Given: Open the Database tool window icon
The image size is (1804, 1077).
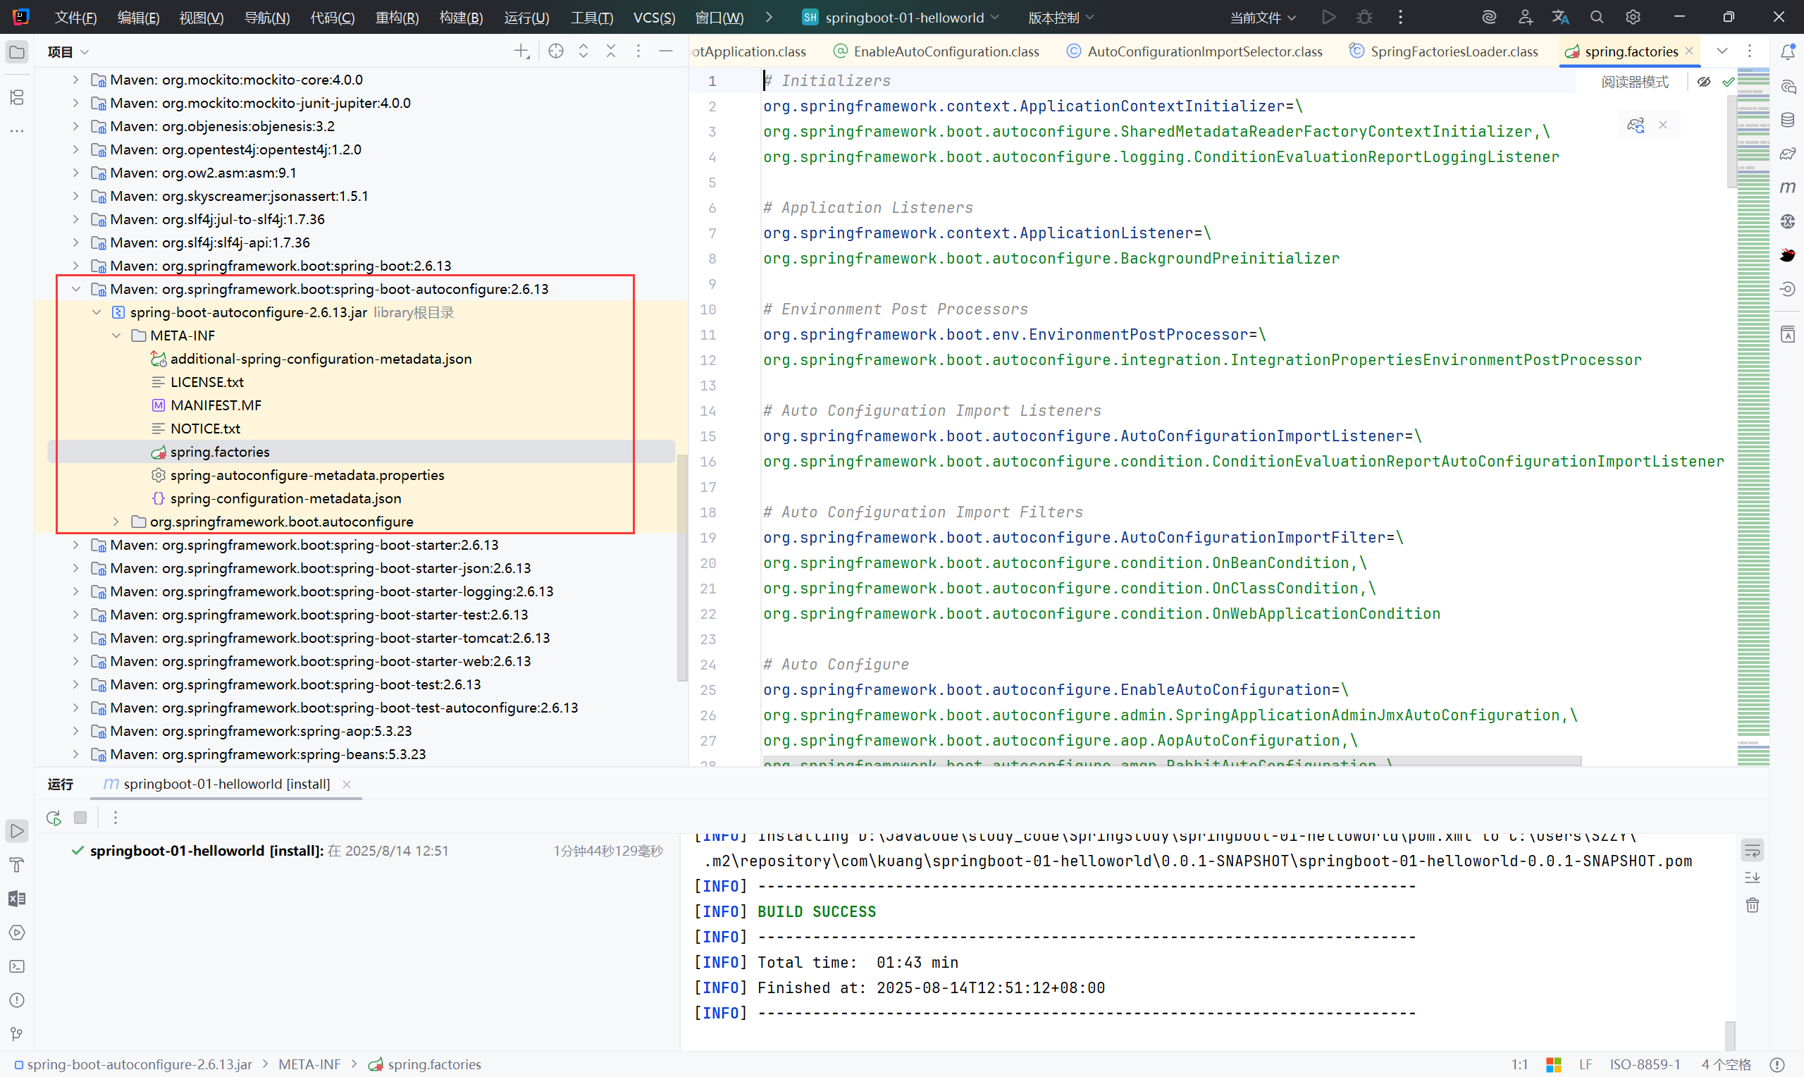Looking at the screenshot, I should [x=1787, y=120].
